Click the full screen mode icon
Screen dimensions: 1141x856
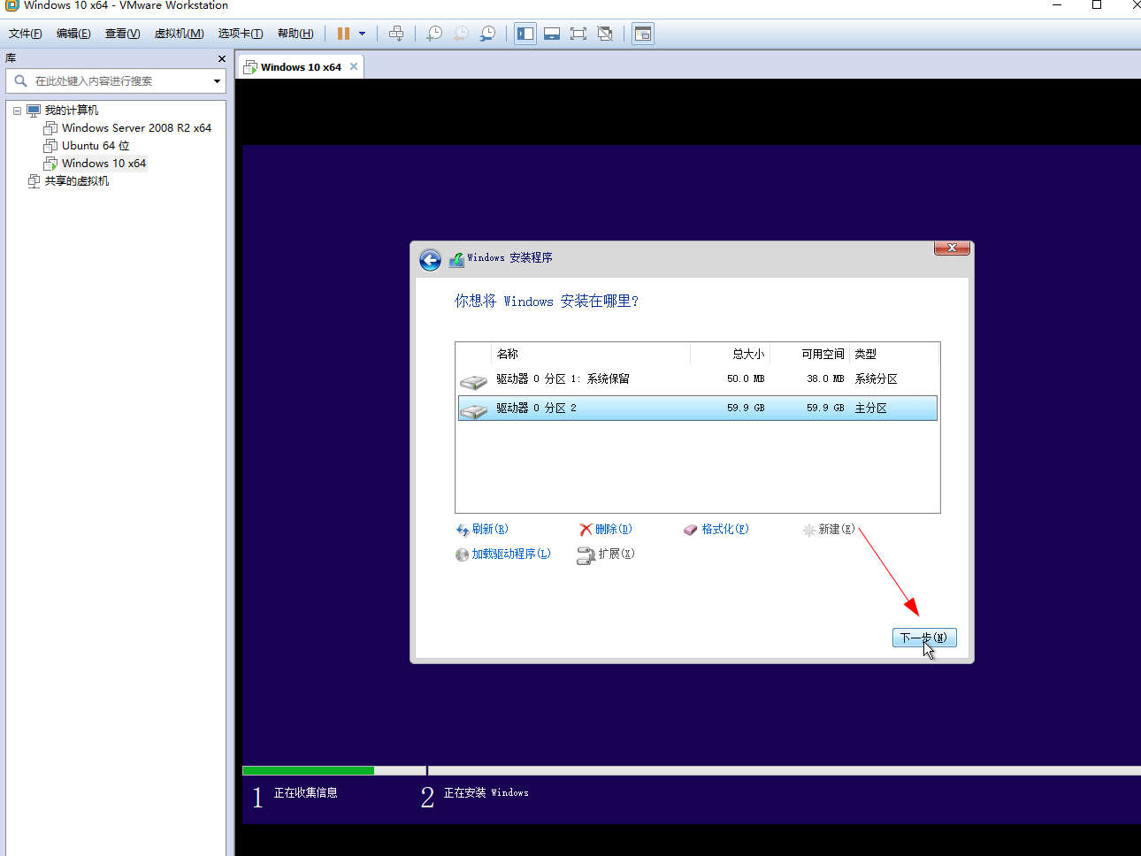tap(578, 34)
